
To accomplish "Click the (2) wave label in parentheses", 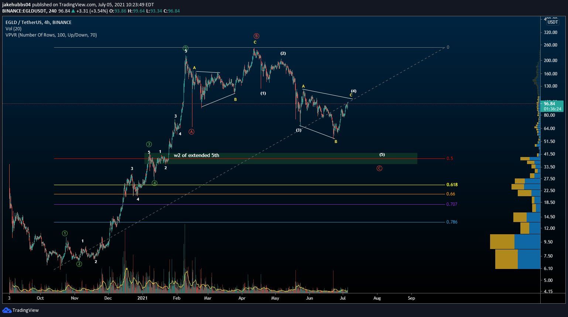I will click(x=283, y=54).
